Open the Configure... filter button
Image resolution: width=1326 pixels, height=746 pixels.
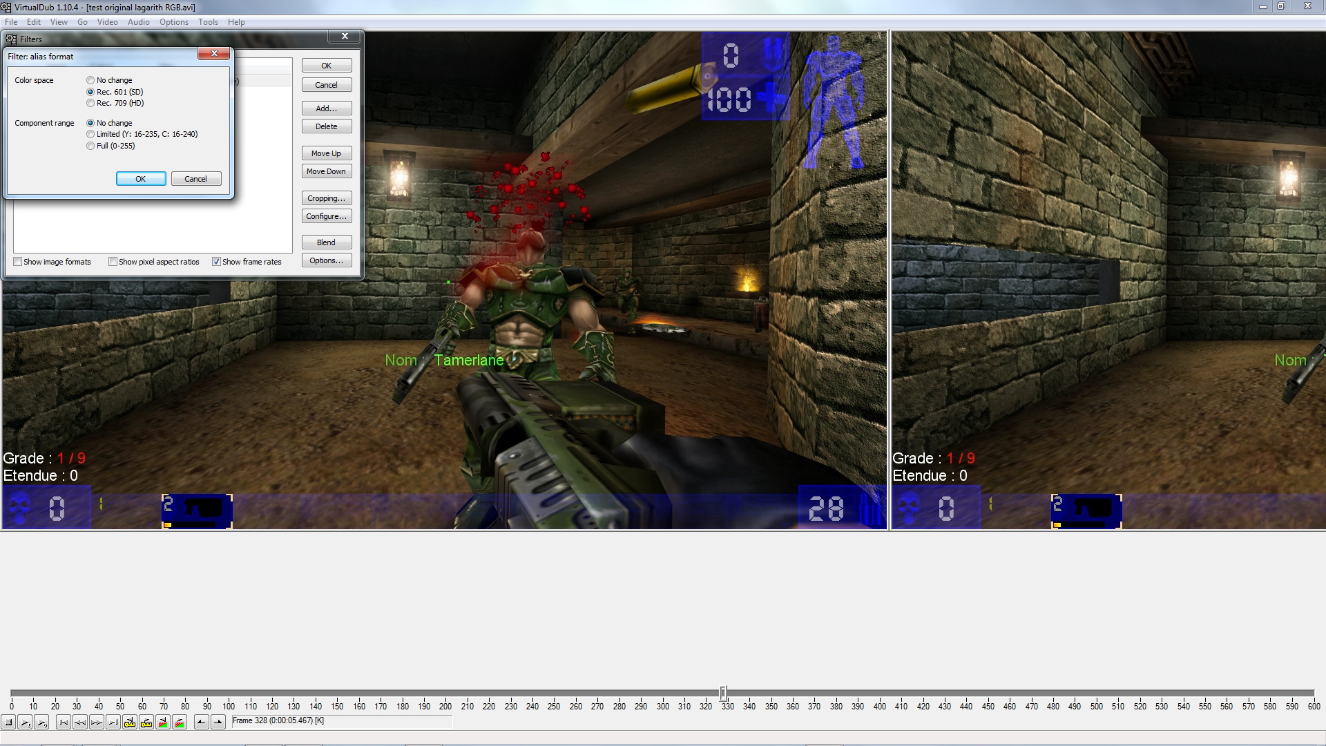pos(327,216)
